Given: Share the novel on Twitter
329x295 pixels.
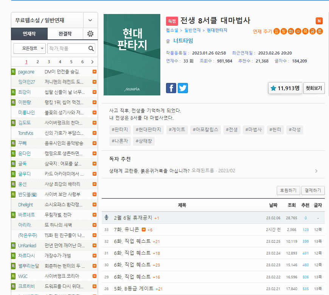Looking at the screenshot, I should [183, 88].
